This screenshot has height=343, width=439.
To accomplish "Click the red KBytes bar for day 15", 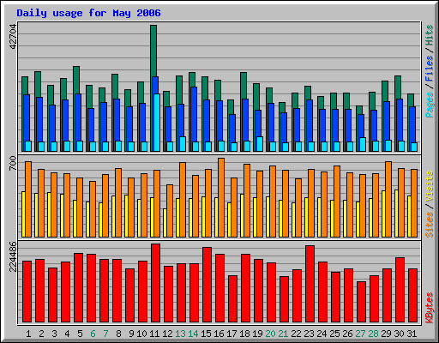I will (207, 285).
